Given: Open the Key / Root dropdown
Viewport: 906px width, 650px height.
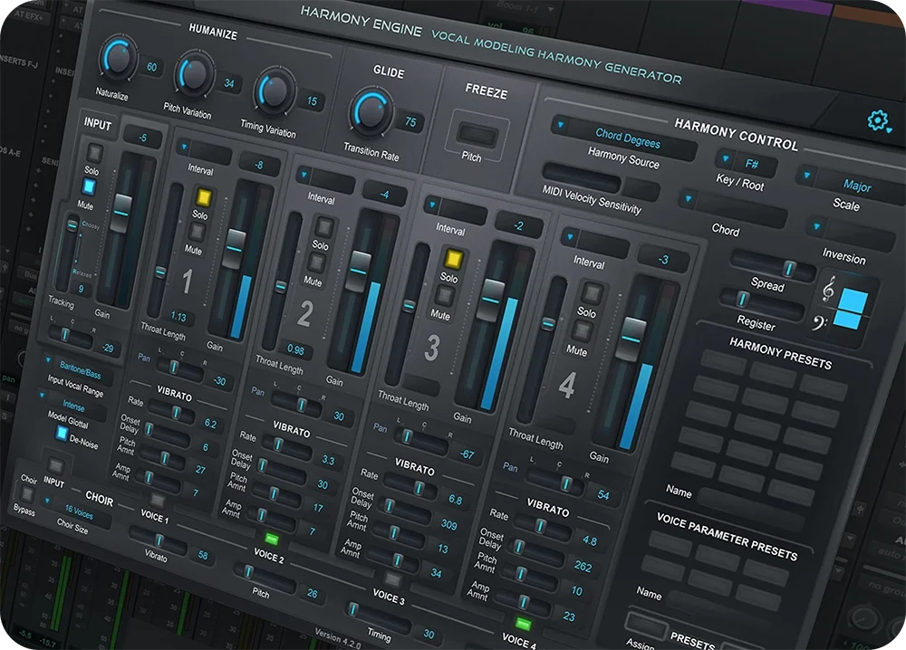Looking at the screenshot, I should (746, 163).
